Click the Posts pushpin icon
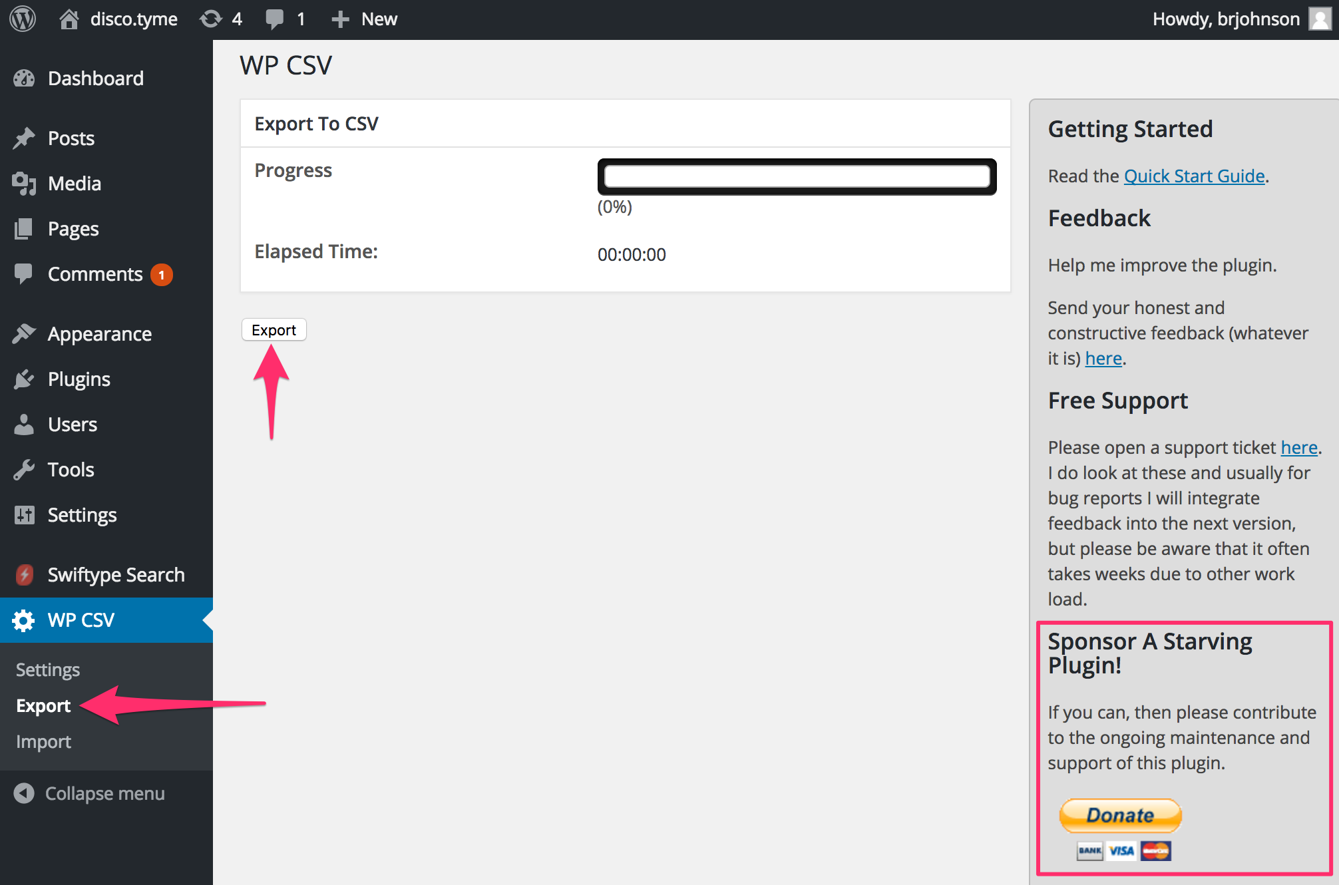Viewport: 1339px width, 885px height. pos(24,138)
